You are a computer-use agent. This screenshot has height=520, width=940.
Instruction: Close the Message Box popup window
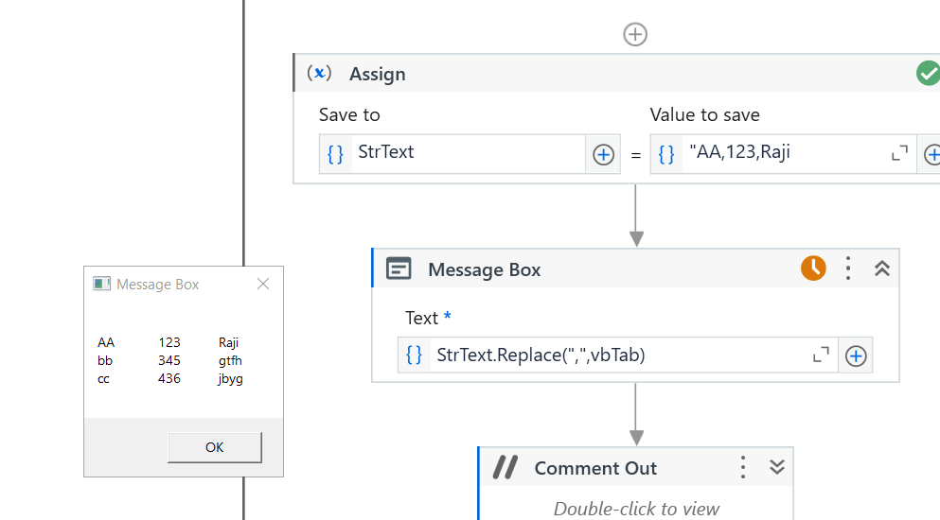pos(263,284)
